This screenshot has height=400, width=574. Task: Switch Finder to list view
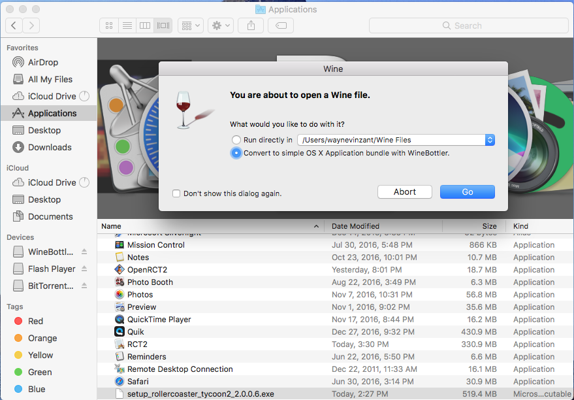point(127,25)
